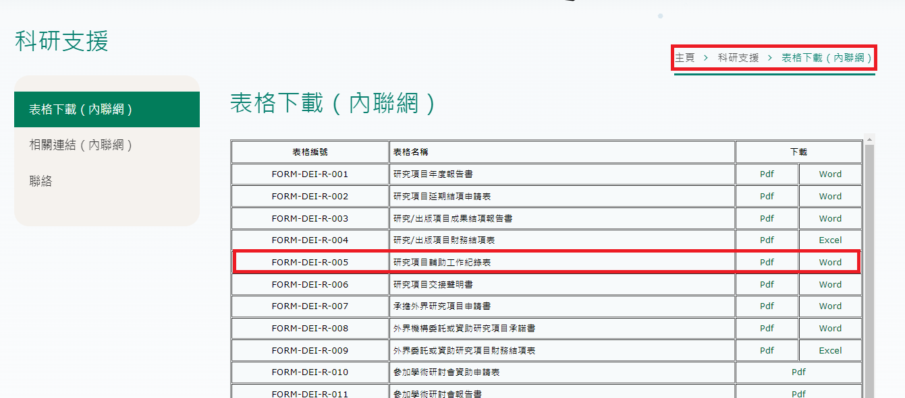Download Excel for FORM-DEI-R-009
Viewport: 905px width, 398px height.
(x=830, y=350)
